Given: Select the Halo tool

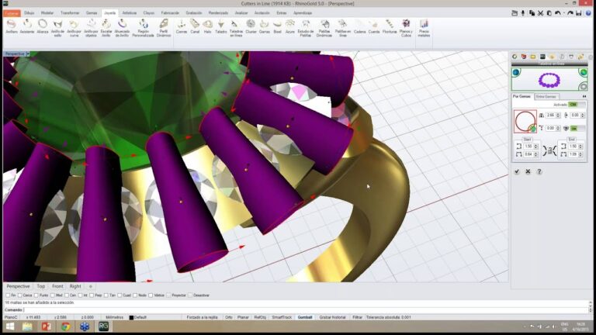Looking at the screenshot, I should (x=207, y=27).
